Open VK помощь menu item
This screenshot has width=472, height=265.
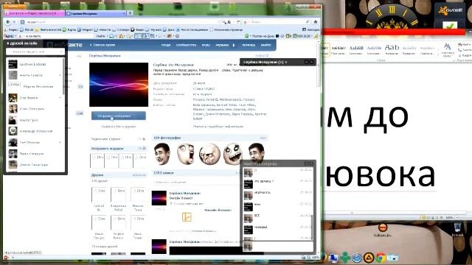pyautogui.click(x=249, y=45)
